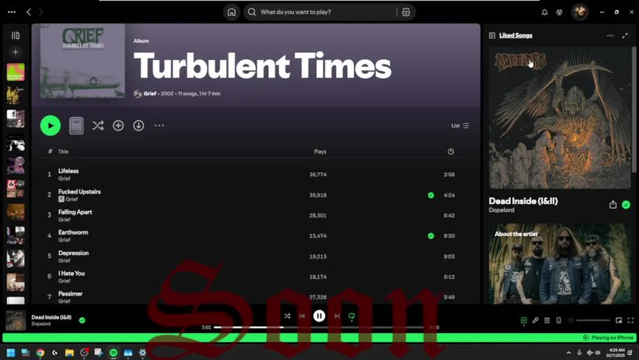Click the Playing on iPhone bar
Screen dimensions: 639x360
tap(319, 337)
